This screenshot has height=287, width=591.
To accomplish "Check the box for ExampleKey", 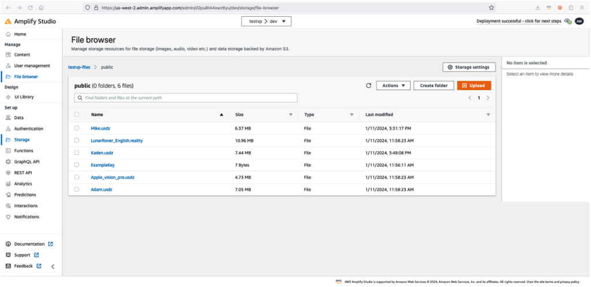I will click(77, 165).
